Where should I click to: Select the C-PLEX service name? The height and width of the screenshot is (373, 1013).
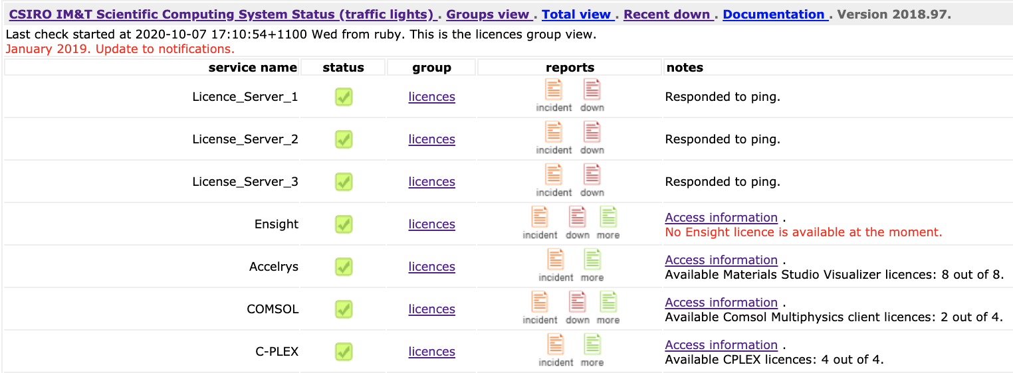click(x=277, y=352)
